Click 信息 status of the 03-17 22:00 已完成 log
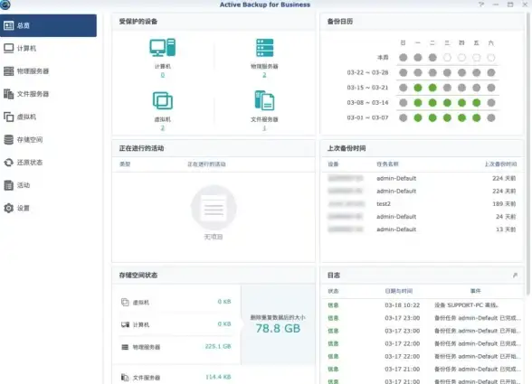 333,343
